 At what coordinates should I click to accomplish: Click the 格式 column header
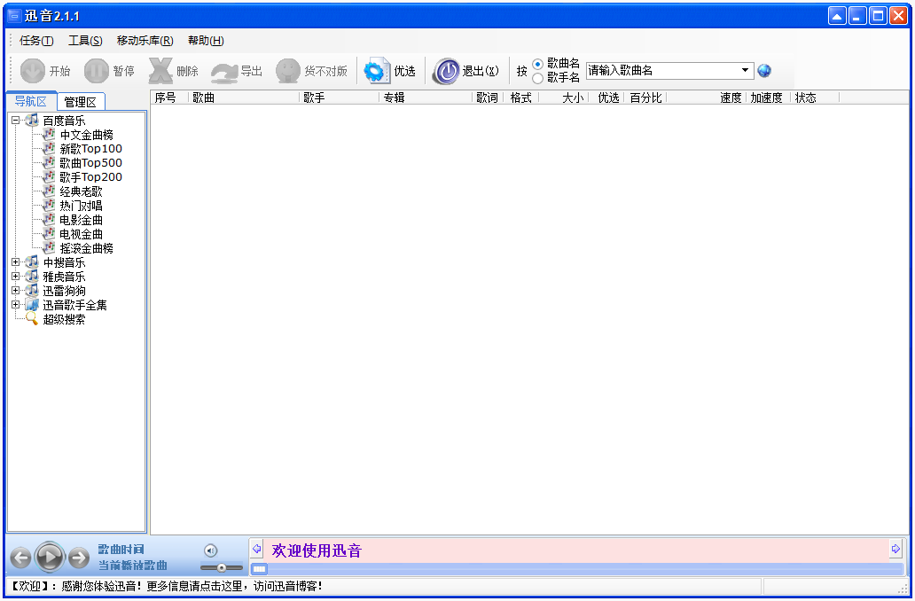tap(521, 98)
